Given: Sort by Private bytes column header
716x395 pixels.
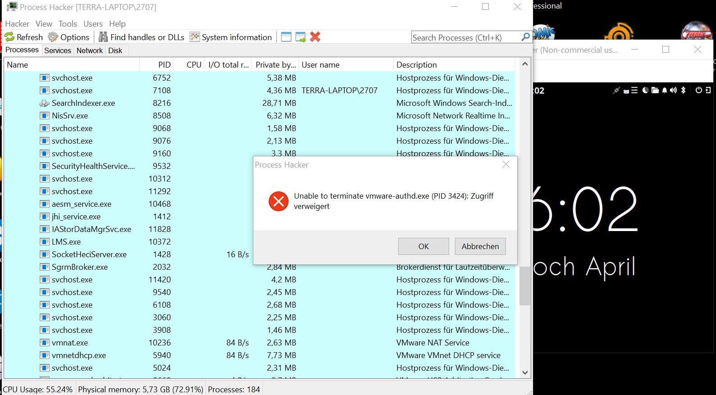Looking at the screenshot, I should tap(275, 64).
